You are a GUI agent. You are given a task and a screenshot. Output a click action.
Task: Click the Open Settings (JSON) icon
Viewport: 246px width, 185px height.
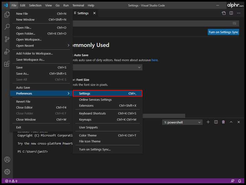(224, 13)
